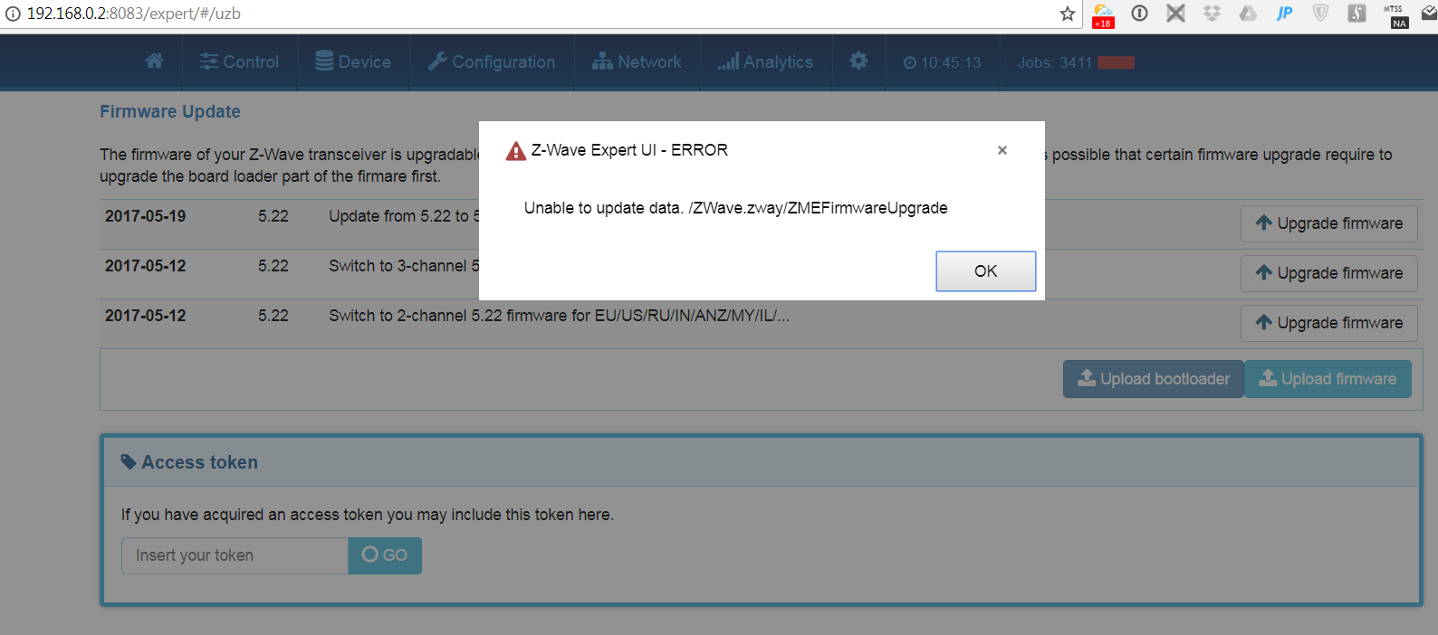Upgrade firmware for Switch to 2-channel row
Viewport: 1438px width, 635px height.
pyautogui.click(x=1328, y=323)
